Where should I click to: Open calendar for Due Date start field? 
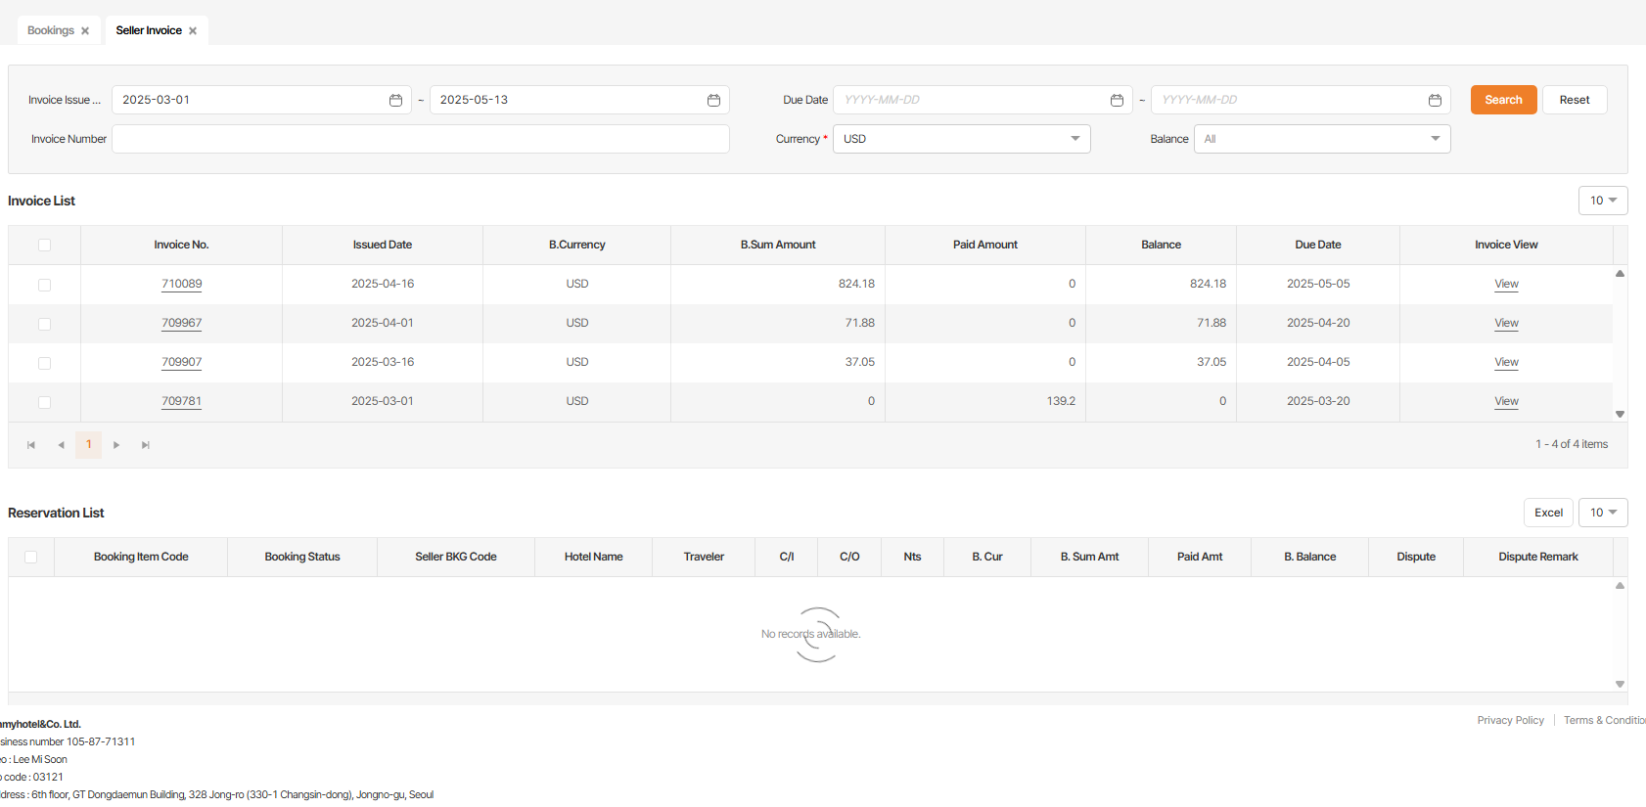(x=1117, y=100)
